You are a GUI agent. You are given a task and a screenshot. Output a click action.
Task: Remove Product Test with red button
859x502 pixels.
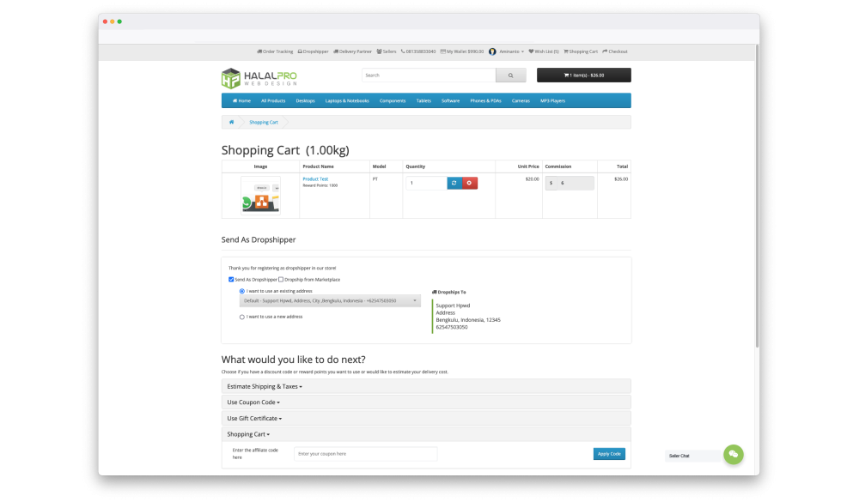[469, 183]
